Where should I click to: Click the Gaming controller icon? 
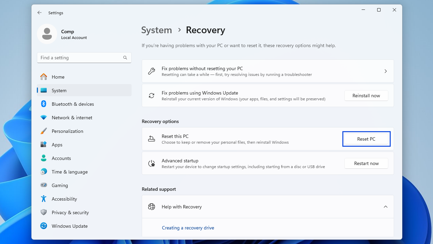click(x=44, y=185)
